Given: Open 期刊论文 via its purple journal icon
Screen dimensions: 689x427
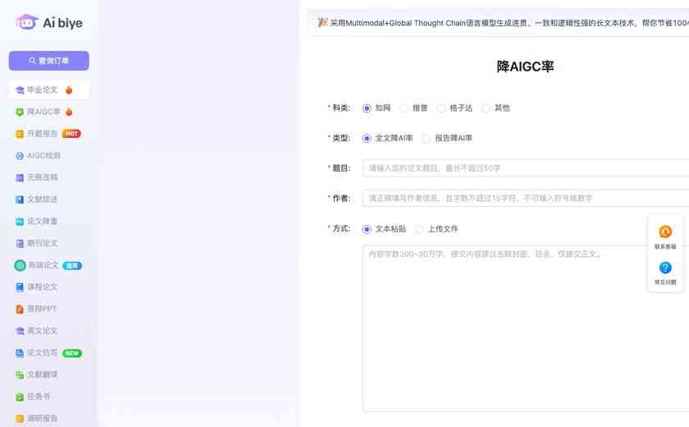Looking at the screenshot, I should click(20, 243).
